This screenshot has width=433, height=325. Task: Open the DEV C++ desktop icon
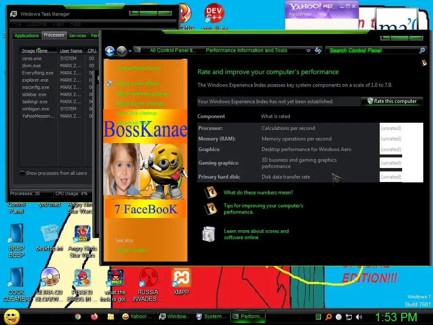coord(214,13)
